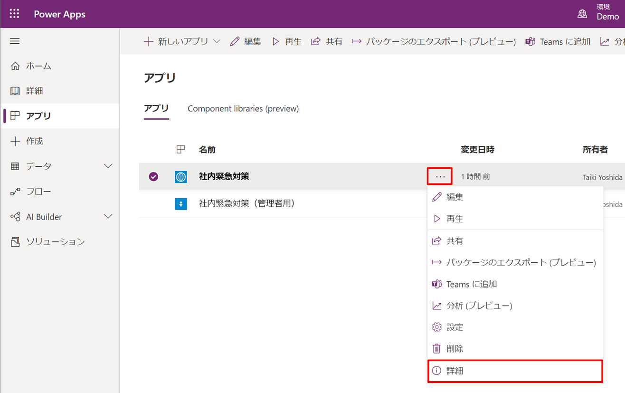Click the ソリューション icon in the sidebar
This screenshot has width=625, height=393.
click(x=15, y=242)
